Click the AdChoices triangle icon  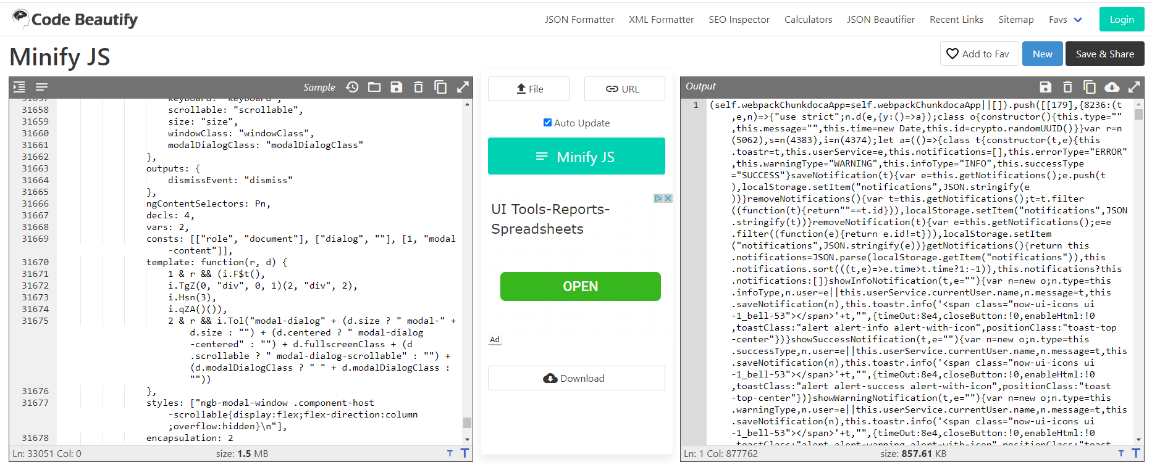[x=658, y=199]
